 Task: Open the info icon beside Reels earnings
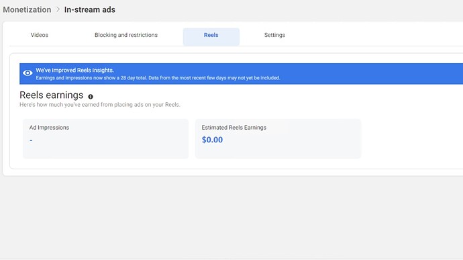point(91,97)
